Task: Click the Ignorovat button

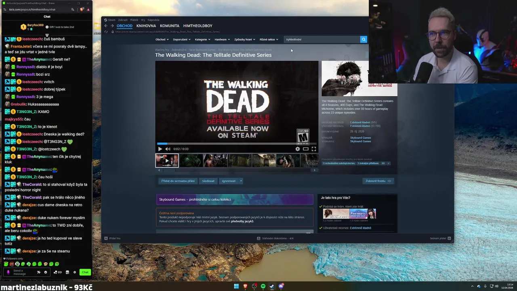Action: (x=229, y=181)
